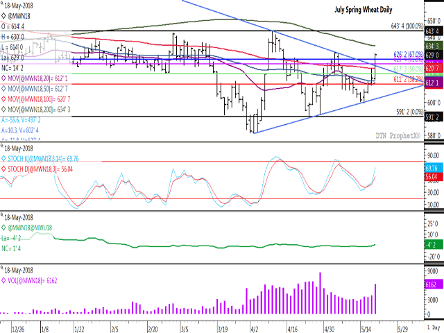Click the blue 69.76 stochastic axis tag

(x=434, y=168)
